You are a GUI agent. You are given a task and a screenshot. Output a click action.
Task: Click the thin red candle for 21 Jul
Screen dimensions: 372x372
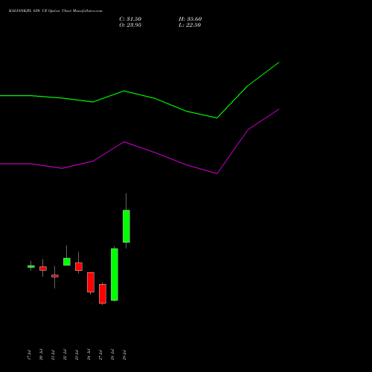pos(55,276)
